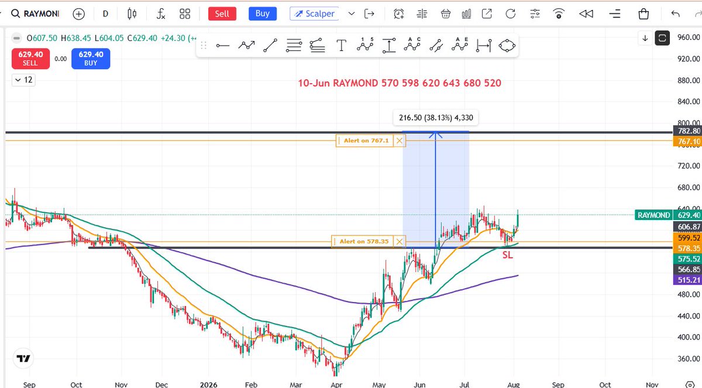Click the horizontal lines menu icon

(x=614, y=13)
